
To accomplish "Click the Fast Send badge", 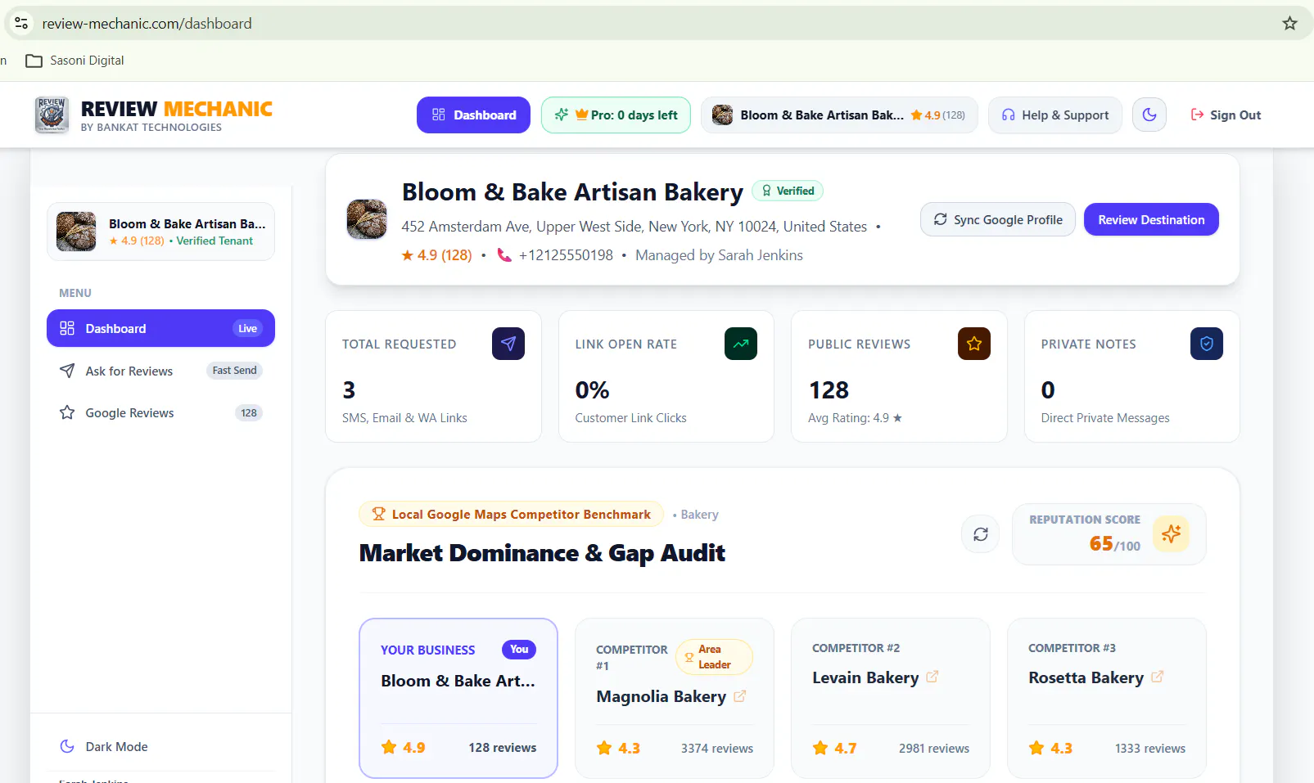I will pyautogui.click(x=234, y=371).
